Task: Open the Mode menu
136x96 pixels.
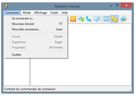Action: click(27, 13)
